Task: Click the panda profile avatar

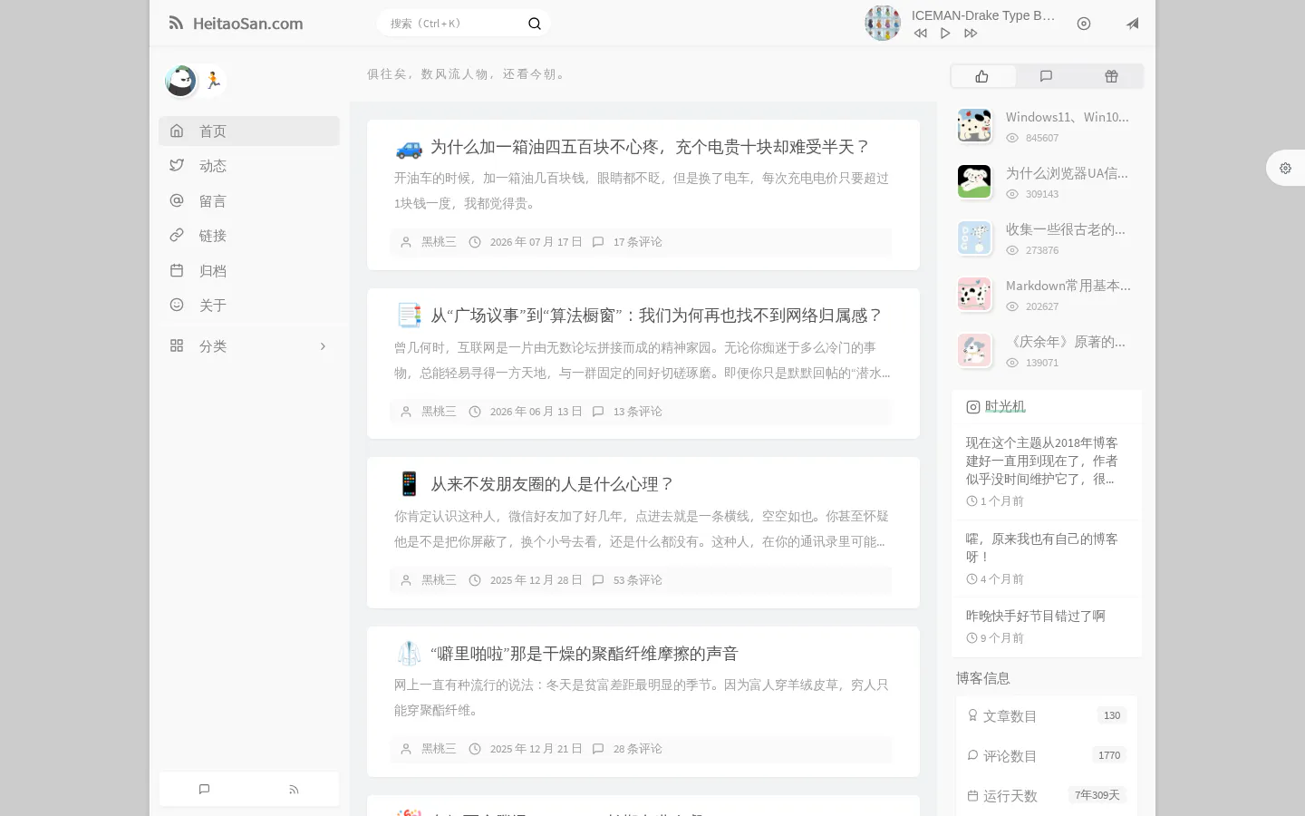Action: pyautogui.click(x=181, y=81)
